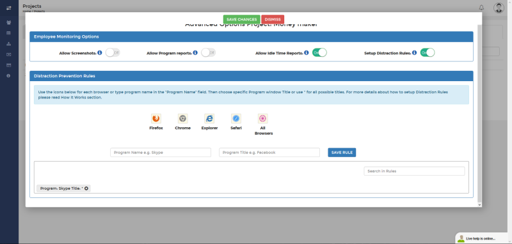Select the Chrome browser icon

[x=183, y=119]
